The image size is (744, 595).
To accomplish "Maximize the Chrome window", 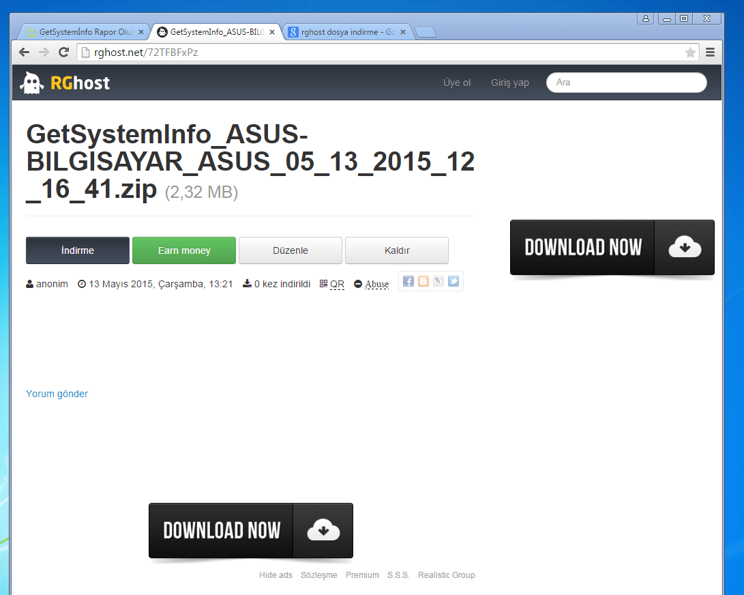I will pyautogui.click(x=684, y=19).
